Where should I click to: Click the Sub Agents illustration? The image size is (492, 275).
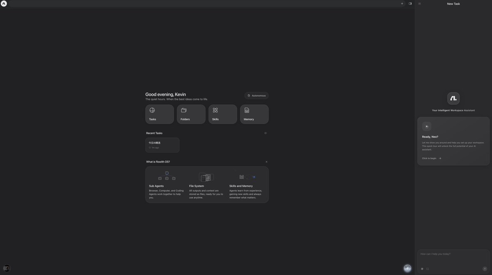point(167,176)
